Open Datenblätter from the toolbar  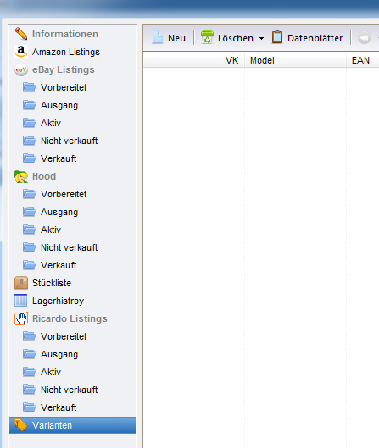click(307, 38)
